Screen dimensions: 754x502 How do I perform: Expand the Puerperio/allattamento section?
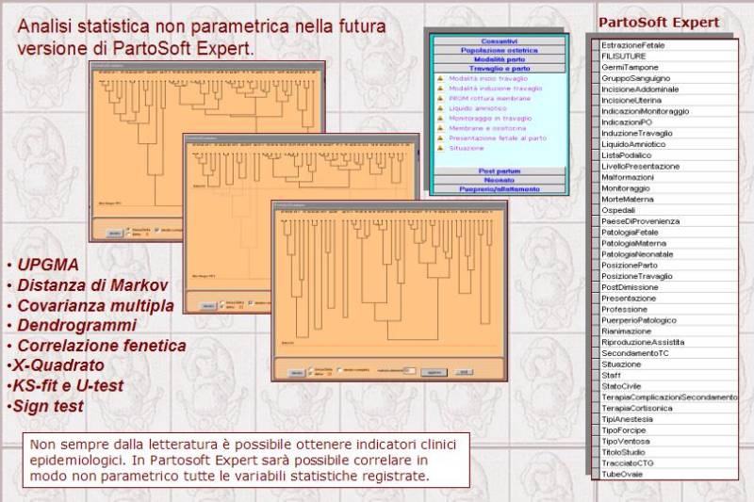click(500, 189)
